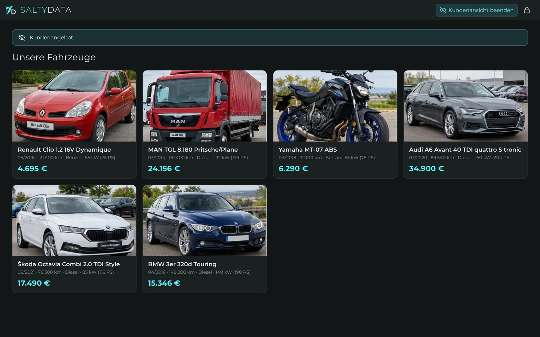The image size is (540, 337).
Task: Select title Renault Clio 1.2 16V Dynamique
Action: coord(64,150)
